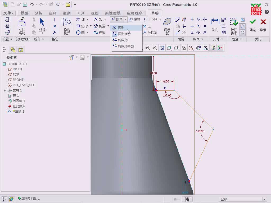Cancel the sketch with 取消

click(x=263, y=25)
